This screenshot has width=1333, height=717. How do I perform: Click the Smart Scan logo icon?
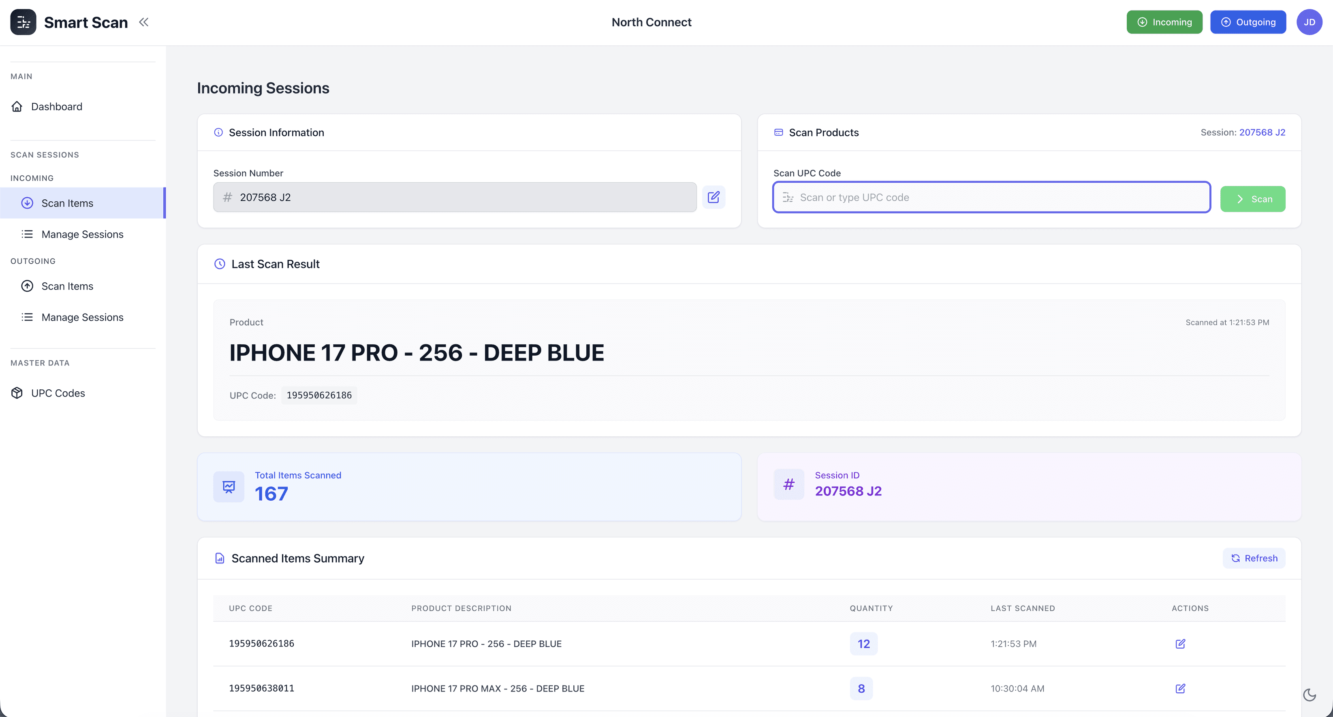pyautogui.click(x=23, y=22)
